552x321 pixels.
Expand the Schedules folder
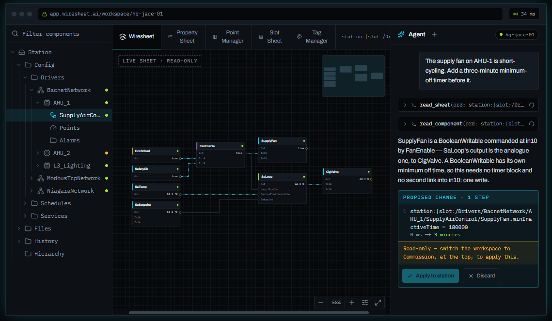(25, 203)
